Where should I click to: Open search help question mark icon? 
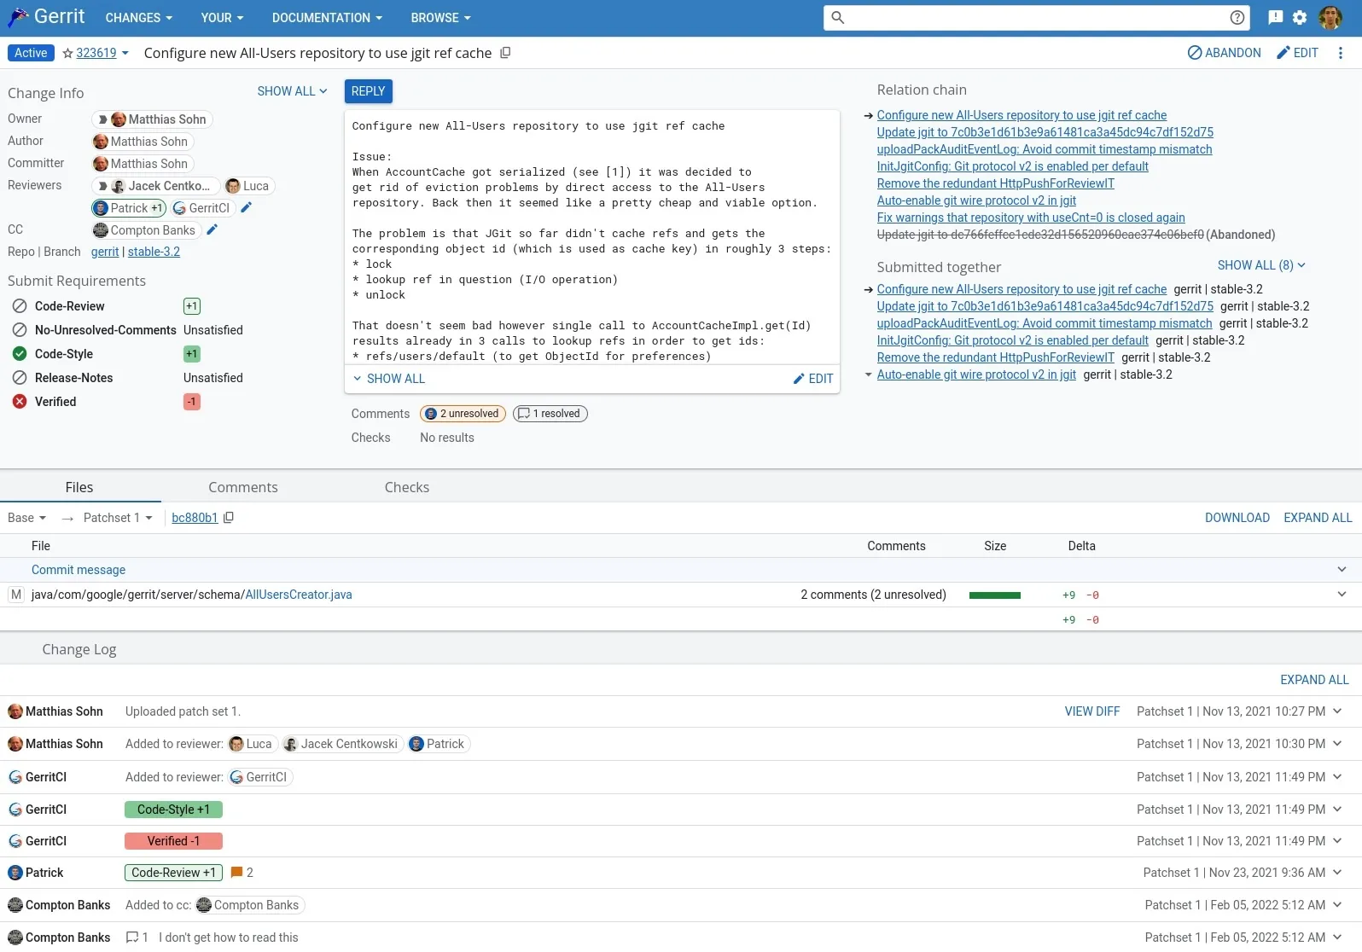(x=1237, y=17)
